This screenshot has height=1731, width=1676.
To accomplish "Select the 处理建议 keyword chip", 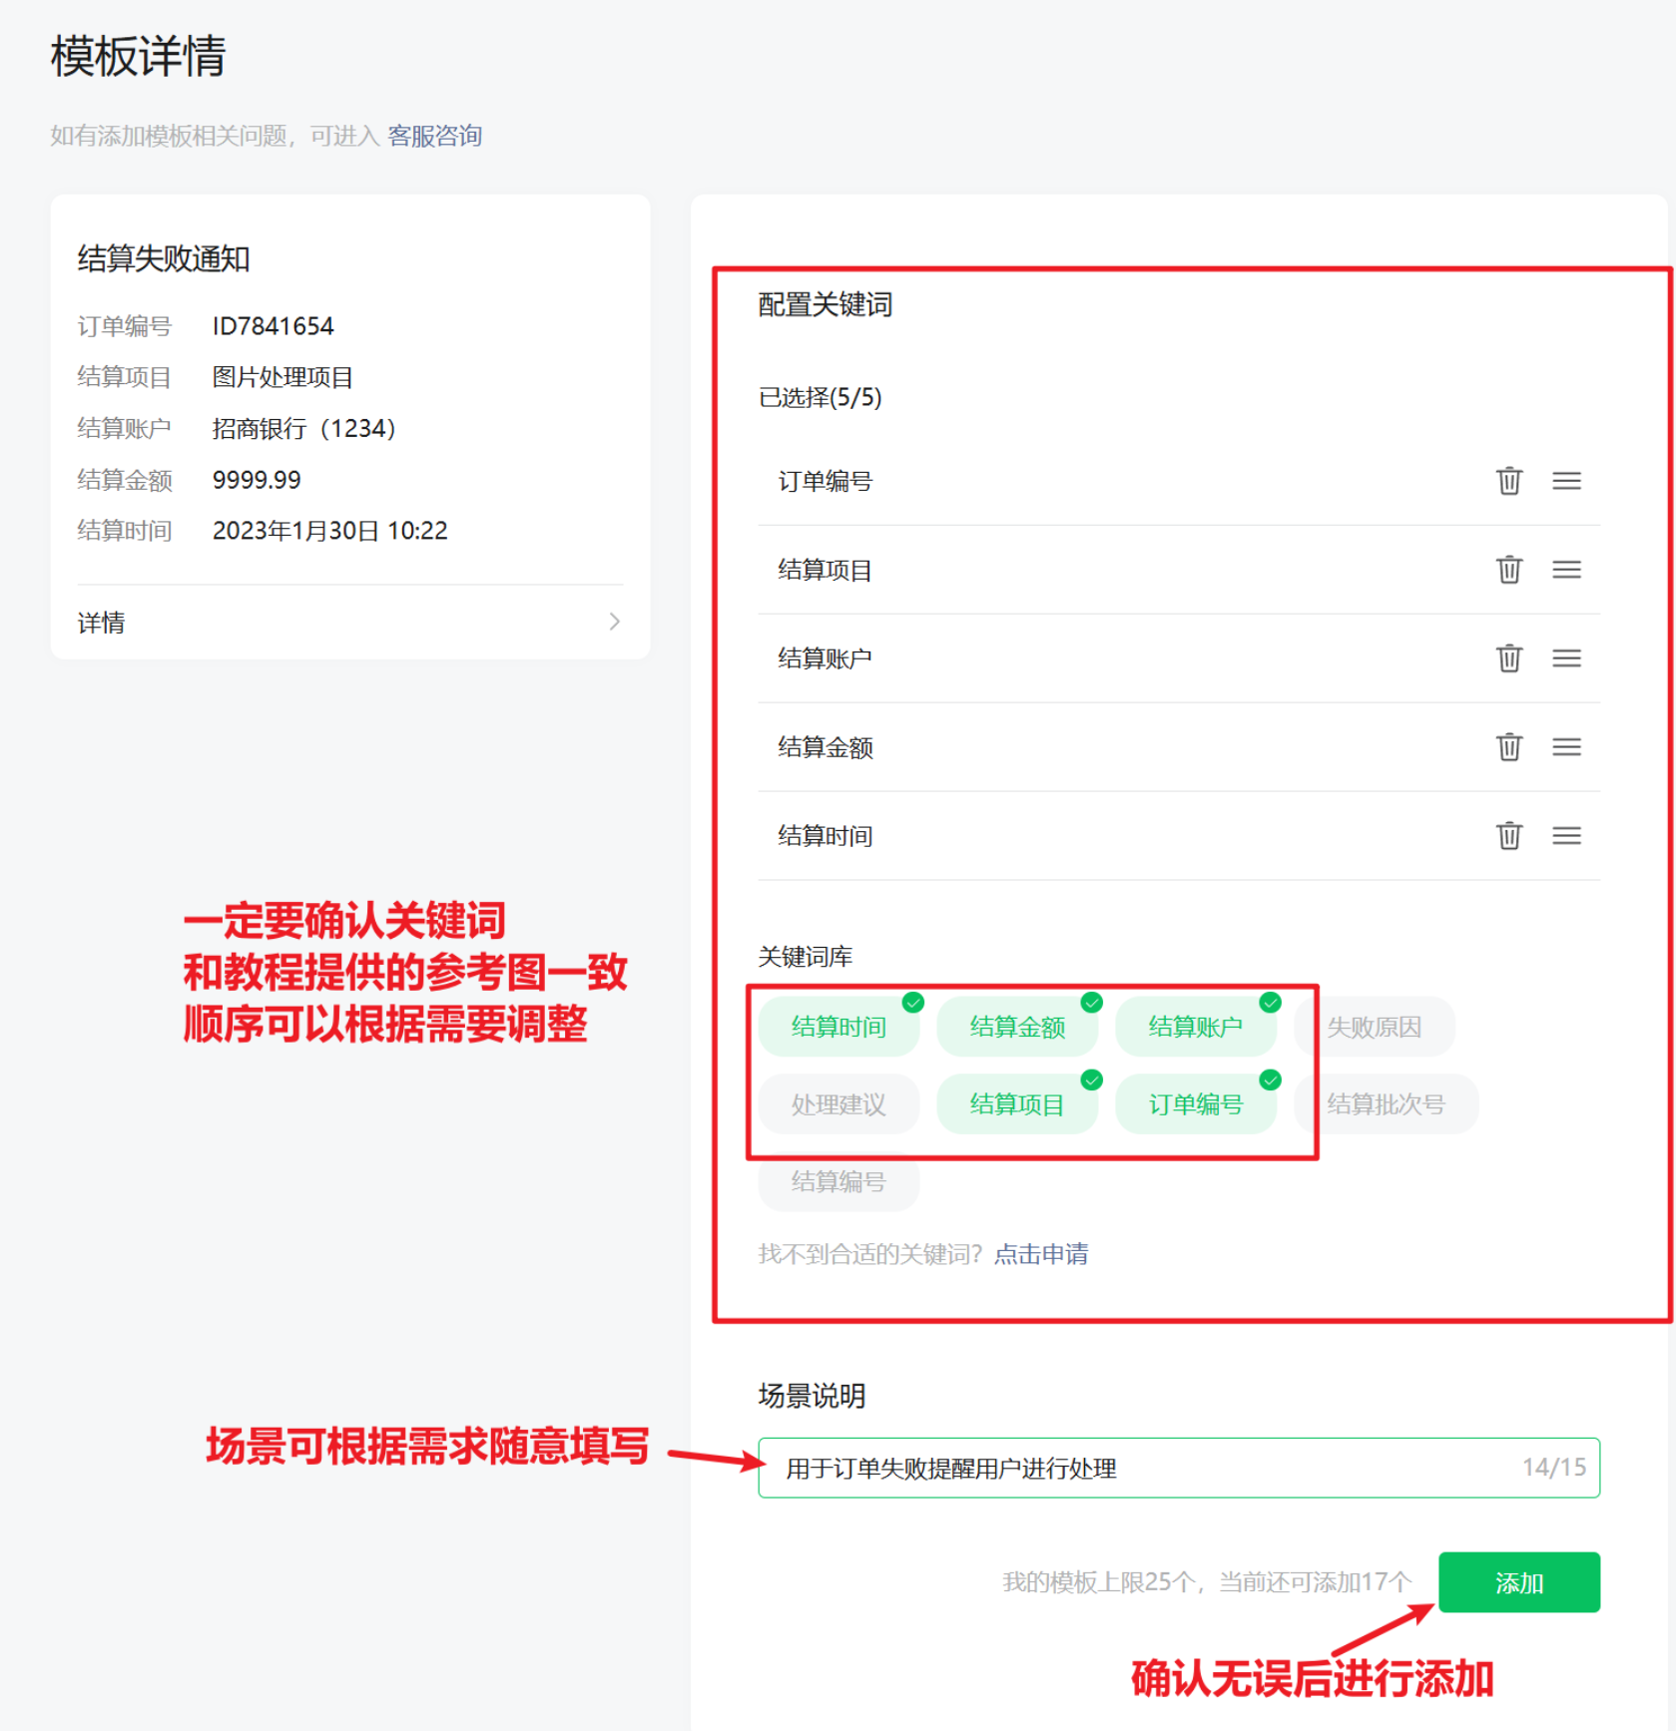I will tap(838, 1104).
